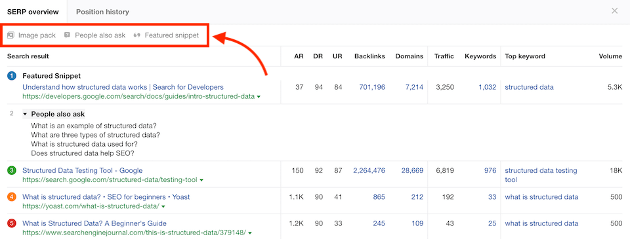Click the People also ask speech icon

67,35
